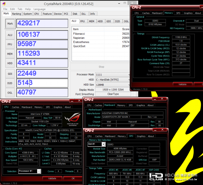Open the Device tab in CrystalMark
The width and height of the screenshot is (203, 185).
[x=58, y=14]
